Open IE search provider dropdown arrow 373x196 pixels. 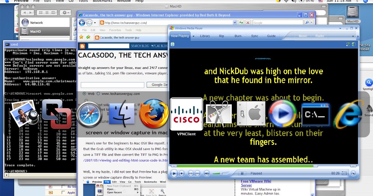point(311,23)
